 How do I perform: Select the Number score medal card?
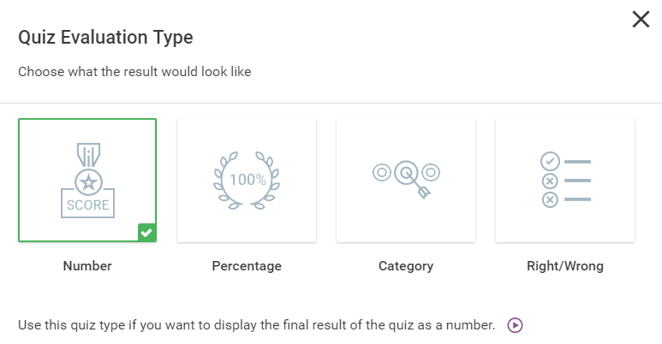coord(87,181)
